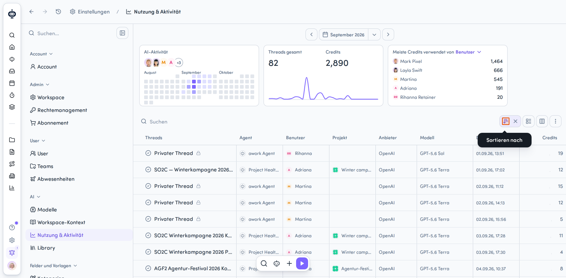Go to home via the house icon
The height and width of the screenshot is (278, 566).
point(12,47)
